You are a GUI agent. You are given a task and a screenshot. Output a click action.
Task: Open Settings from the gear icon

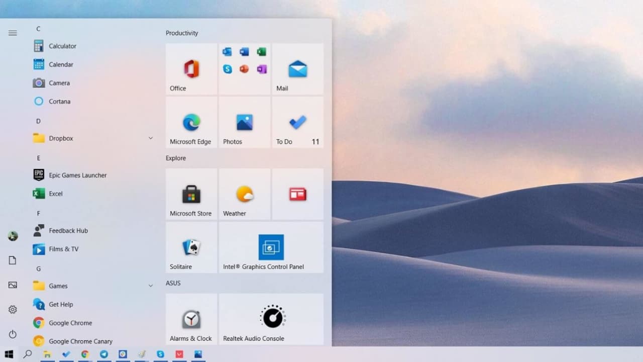click(13, 310)
